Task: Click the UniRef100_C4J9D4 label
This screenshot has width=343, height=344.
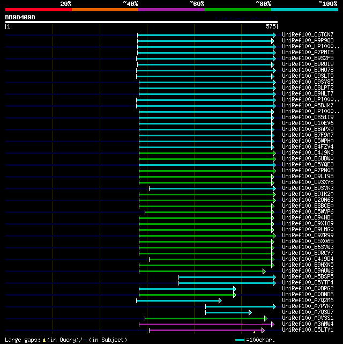Action: coord(308,259)
